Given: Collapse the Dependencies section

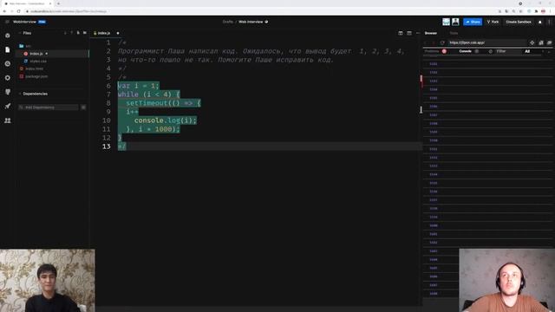Looking at the screenshot, I should (20, 94).
